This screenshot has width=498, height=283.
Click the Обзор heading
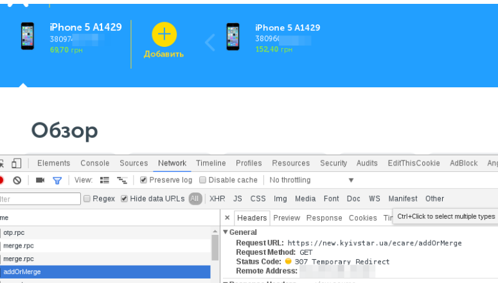tap(64, 130)
